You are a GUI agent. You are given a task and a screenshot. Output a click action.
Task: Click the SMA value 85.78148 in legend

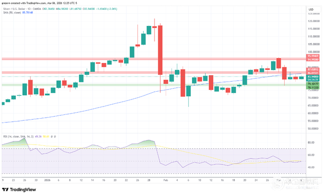click(x=27, y=13)
